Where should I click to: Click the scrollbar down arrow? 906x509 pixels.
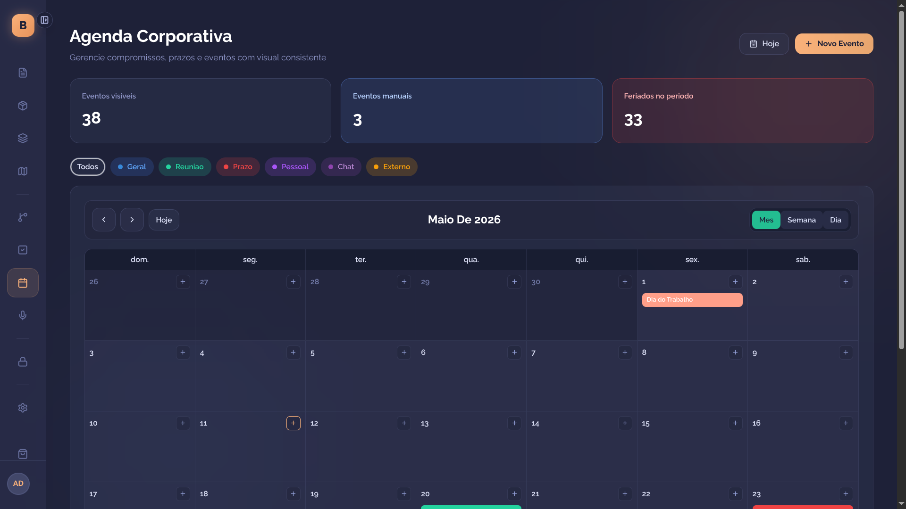(x=901, y=504)
